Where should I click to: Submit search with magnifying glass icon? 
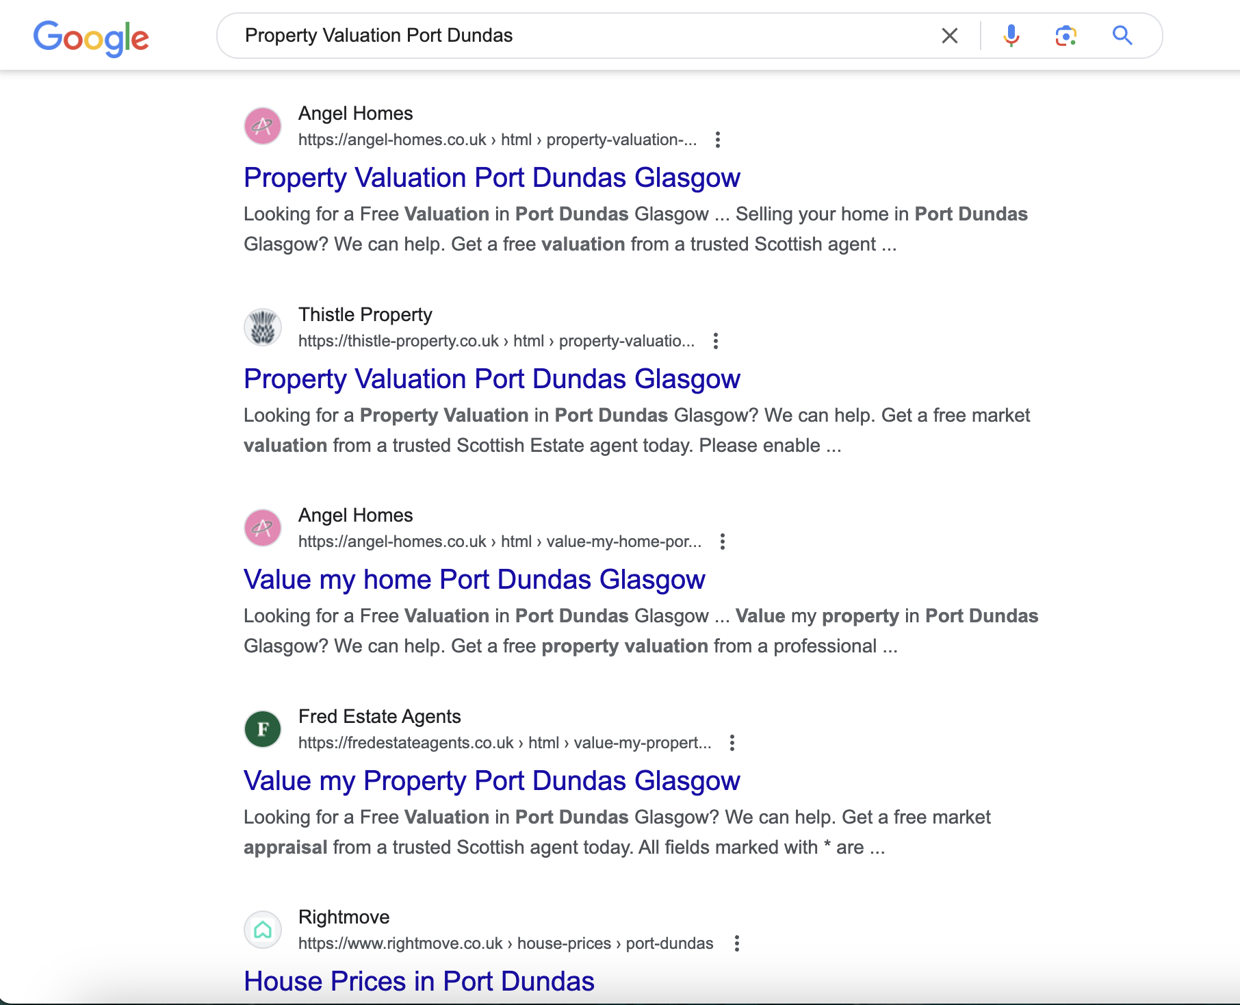[x=1122, y=36]
